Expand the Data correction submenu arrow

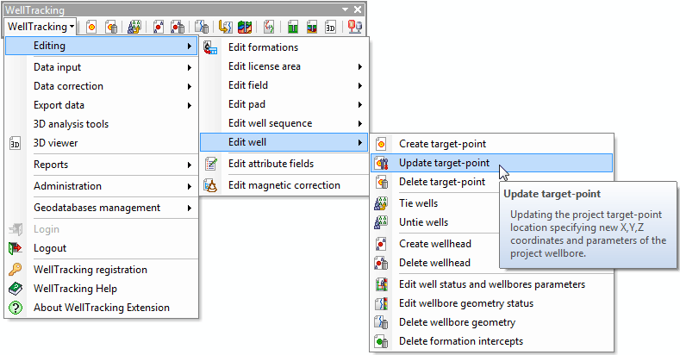(x=190, y=87)
